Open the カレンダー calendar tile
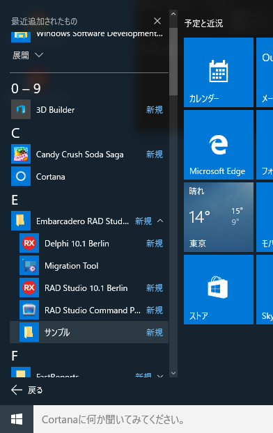 [219, 72]
